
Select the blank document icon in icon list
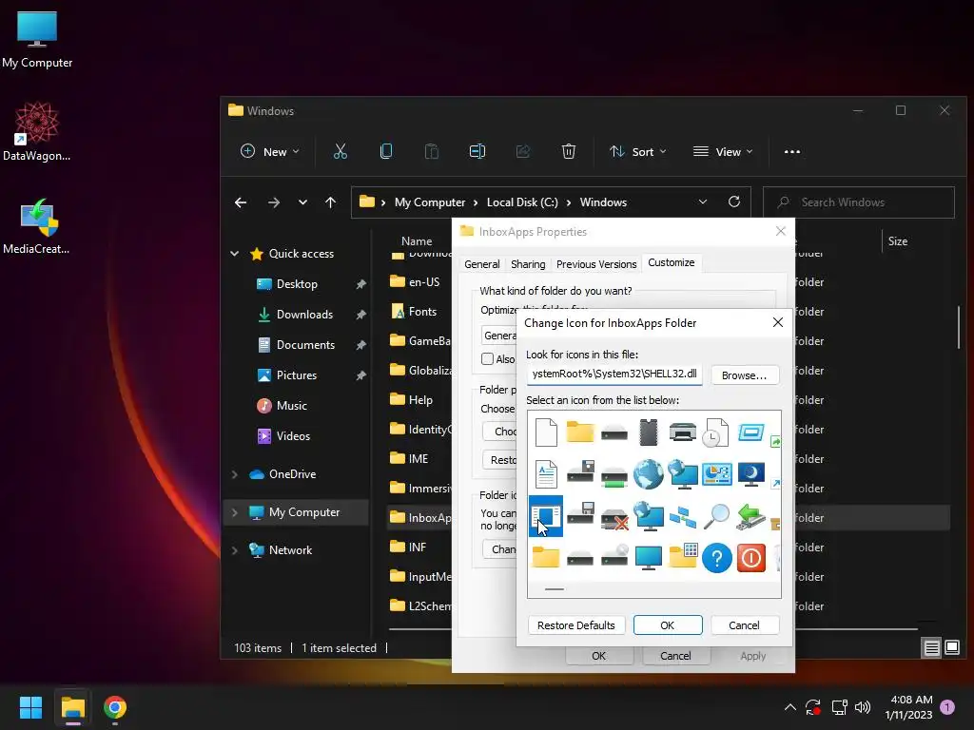[x=546, y=432]
